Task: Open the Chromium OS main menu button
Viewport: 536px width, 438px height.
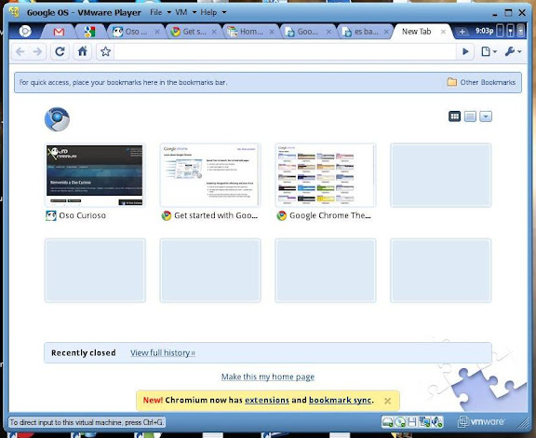Action: tap(25, 32)
